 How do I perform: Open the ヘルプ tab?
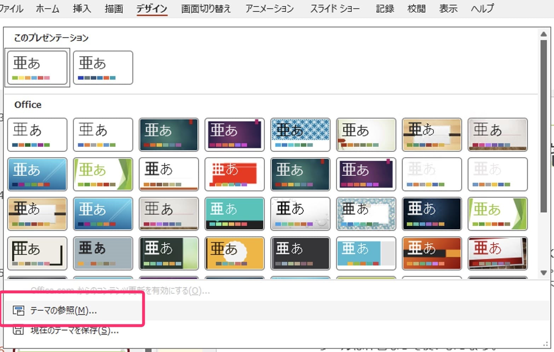tap(482, 8)
